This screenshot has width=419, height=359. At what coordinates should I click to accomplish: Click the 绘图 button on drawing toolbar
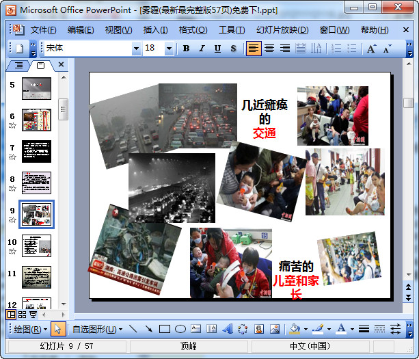[31, 329]
